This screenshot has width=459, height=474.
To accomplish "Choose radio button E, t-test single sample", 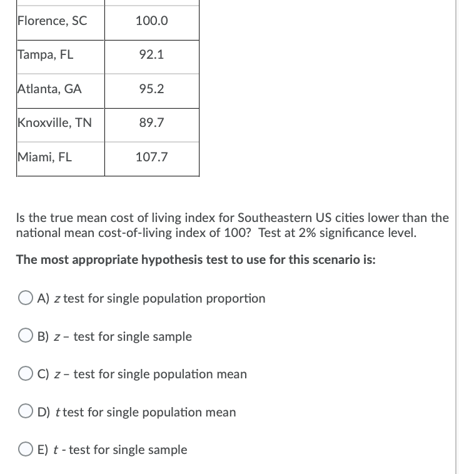I will [26, 449].
